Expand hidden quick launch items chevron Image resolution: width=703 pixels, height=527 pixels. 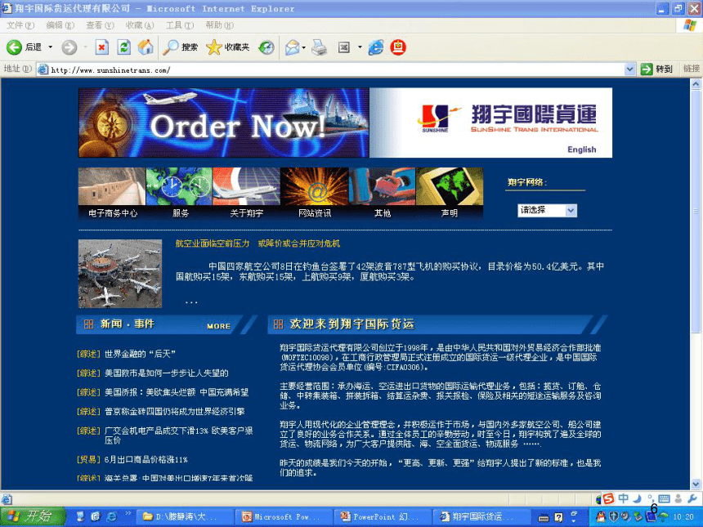(128, 514)
